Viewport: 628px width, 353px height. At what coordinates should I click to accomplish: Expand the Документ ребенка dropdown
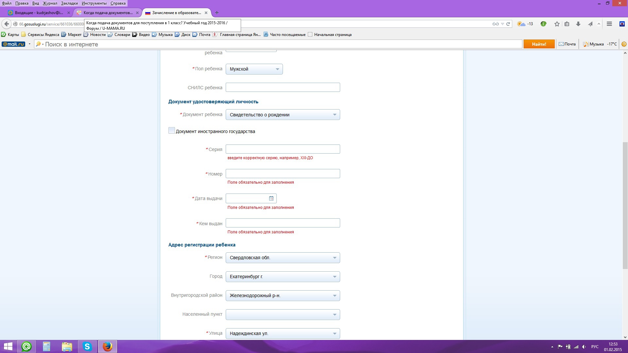[x=283, y=115]
